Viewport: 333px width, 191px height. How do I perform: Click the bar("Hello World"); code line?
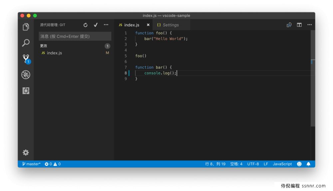(166, 39)
